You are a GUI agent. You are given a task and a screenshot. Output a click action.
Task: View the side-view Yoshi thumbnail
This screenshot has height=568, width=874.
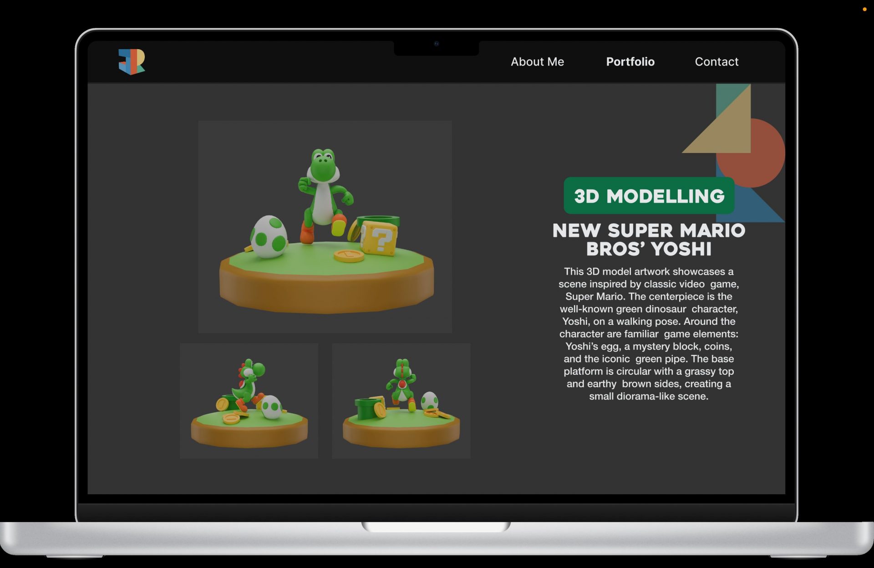pyautogui.click(x=249, y=400)
